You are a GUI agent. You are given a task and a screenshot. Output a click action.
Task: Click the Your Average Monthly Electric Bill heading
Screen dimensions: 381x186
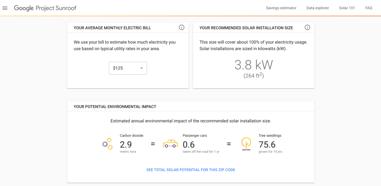pyautogui.click(x=112, y=28)
